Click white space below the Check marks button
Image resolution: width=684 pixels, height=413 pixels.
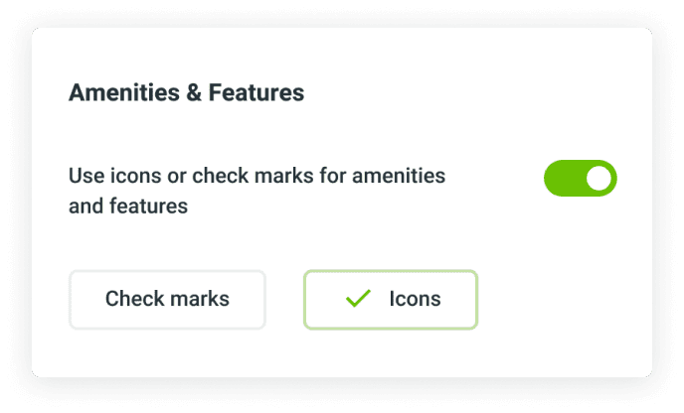[167, 350]
